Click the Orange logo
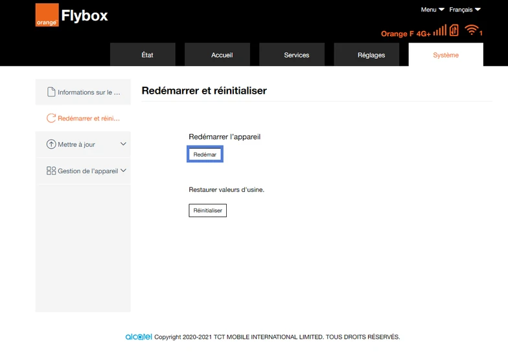The width and height of the screenshot is (508, 353). (47, 15)
